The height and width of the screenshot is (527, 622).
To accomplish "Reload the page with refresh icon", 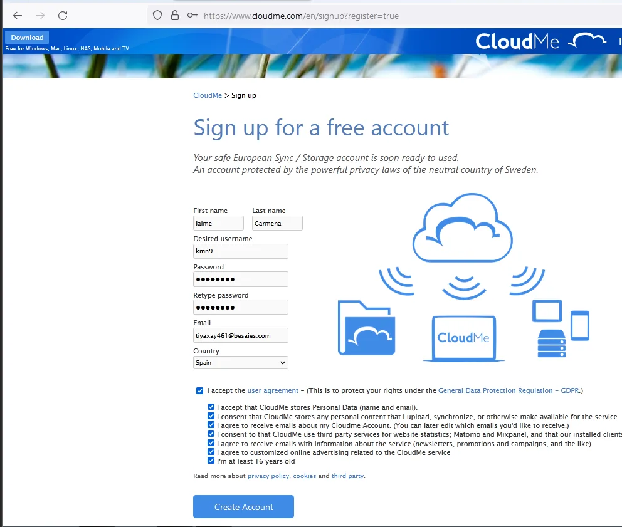I will 63,16.
